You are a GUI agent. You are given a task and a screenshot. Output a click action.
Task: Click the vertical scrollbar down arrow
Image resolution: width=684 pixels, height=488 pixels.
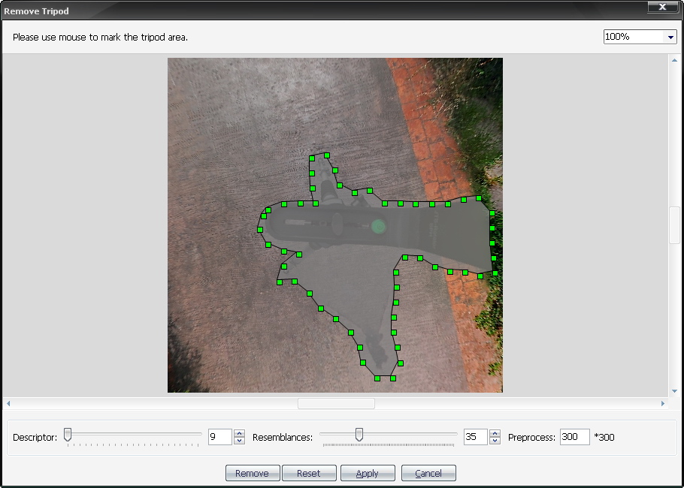[x=674, y=391]
